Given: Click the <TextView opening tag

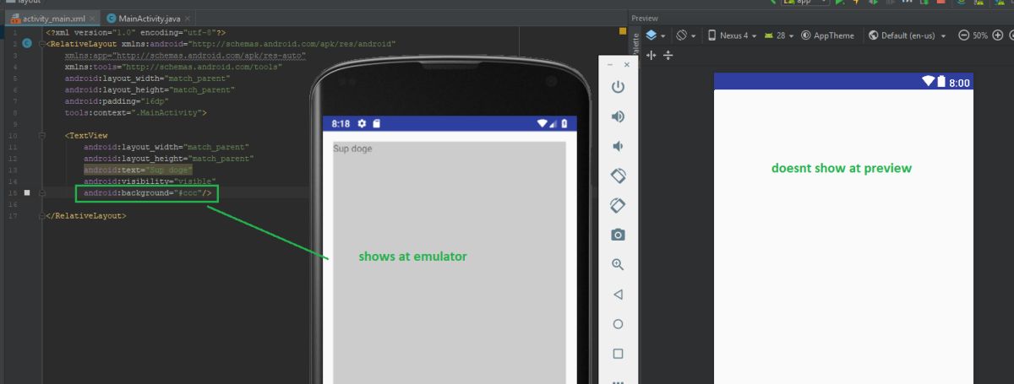Looking at the screenshot, I should (x=86, y=135).
